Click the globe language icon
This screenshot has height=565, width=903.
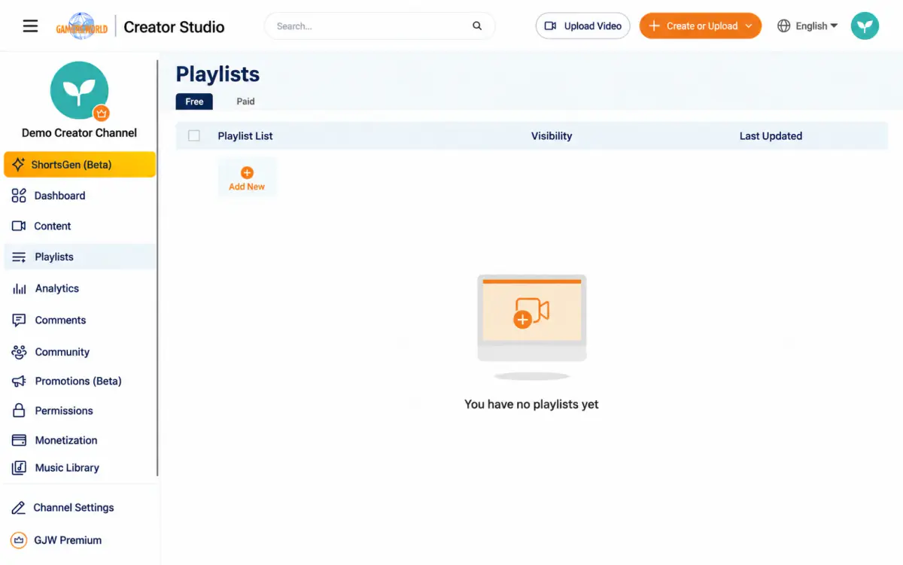783,26
